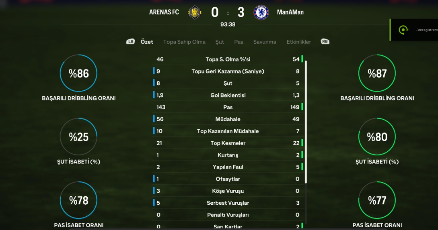Click the right %77 pass accuracy circle
The height and width of the screenshot is (230, 438).
coord(377,200)
